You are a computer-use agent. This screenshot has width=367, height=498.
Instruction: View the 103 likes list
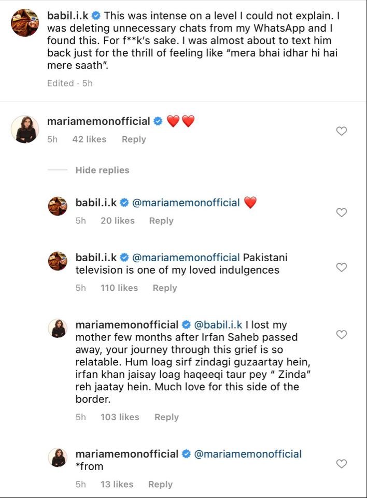[120, 417]
